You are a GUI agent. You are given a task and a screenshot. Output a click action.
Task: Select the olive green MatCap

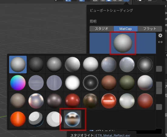click(127, 83)
